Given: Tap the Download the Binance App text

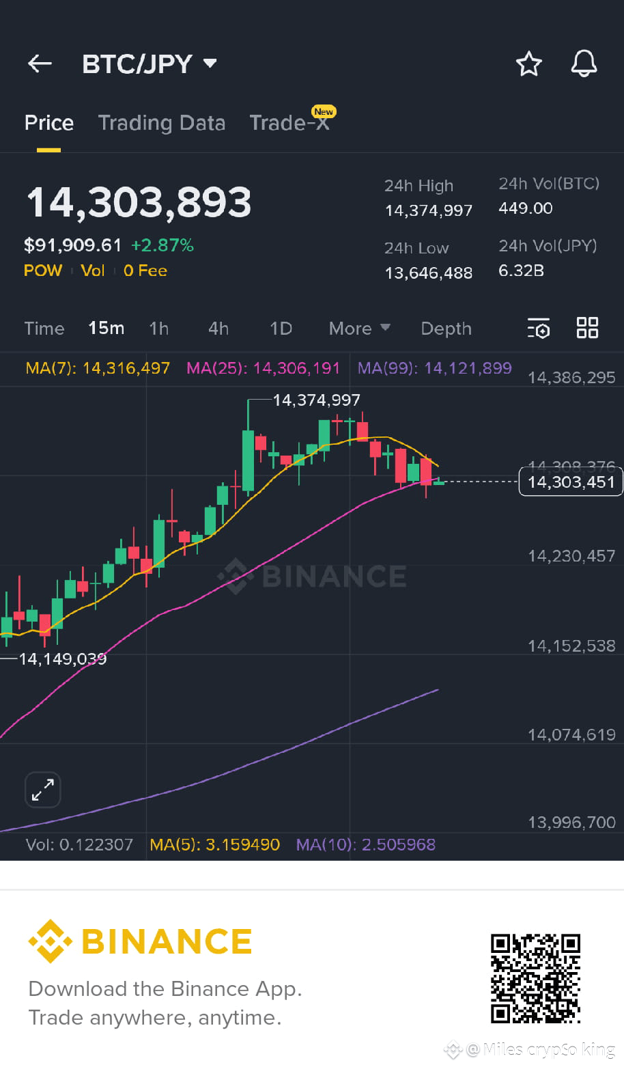Looking at the screenshot, I should point(165,989).
